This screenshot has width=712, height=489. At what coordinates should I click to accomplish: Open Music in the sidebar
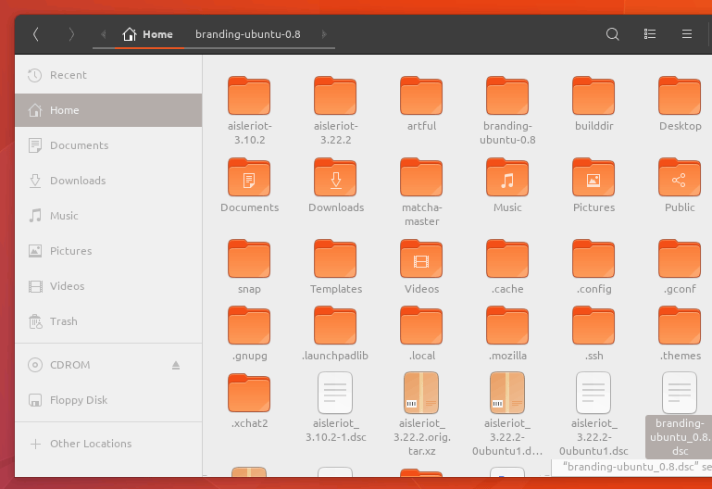tap(108, 216)
